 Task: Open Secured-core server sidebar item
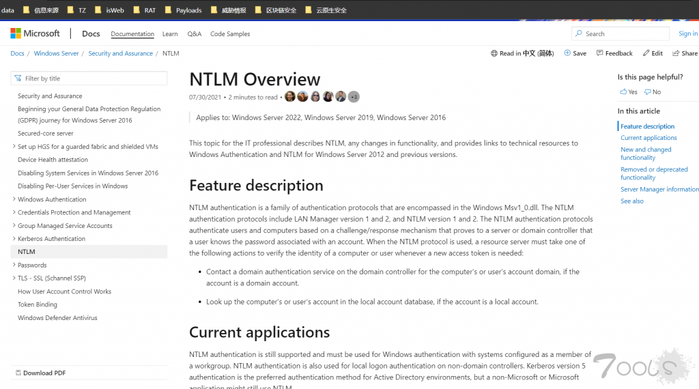[46, 133]
